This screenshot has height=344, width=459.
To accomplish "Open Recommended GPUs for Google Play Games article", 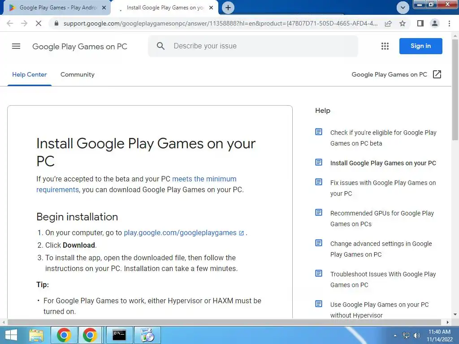I will tap(382, 219).
